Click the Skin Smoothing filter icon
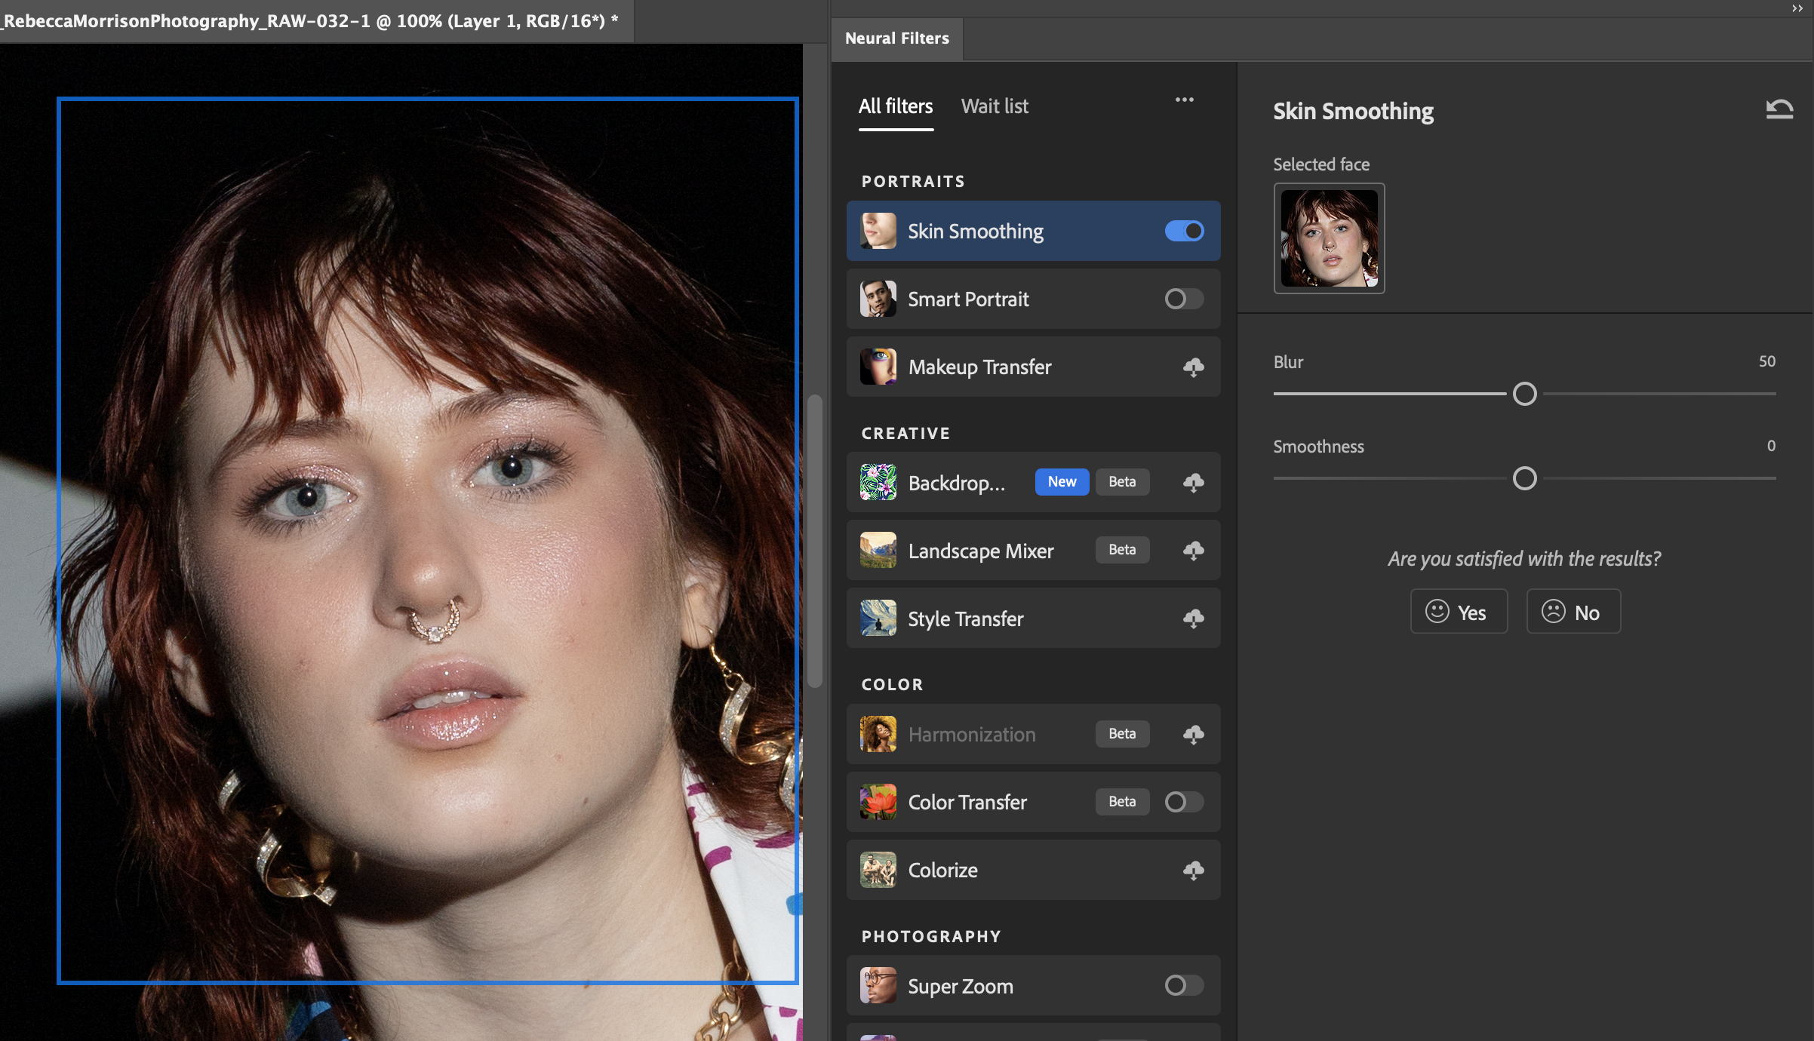Screen dimensions: 1814x1041 878,230
